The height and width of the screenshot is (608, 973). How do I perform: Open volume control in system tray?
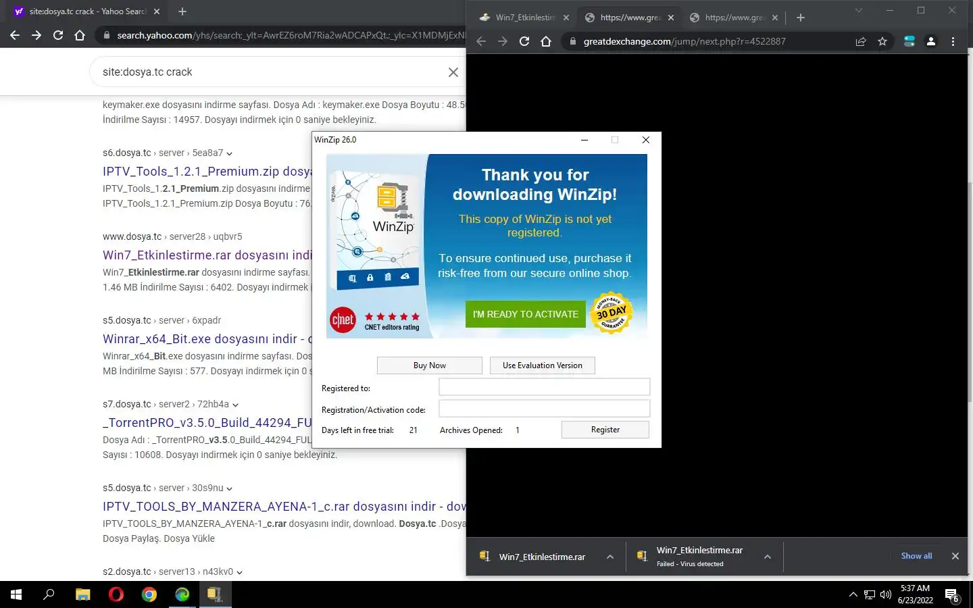pyautogui.click(x=886, y=594)
